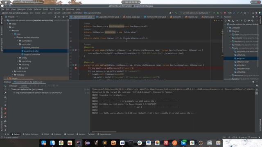The width and height of the screenshot is (262, 147).
Task: Click camera thread dump icon in Debug sidebar
Action: [5, 122]
